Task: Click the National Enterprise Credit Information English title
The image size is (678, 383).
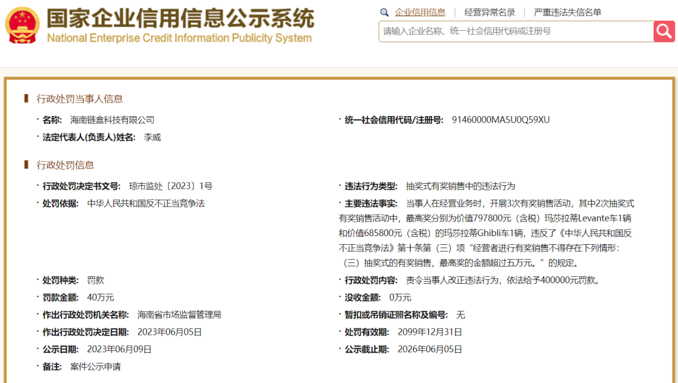Action: [x=179, y=38]
